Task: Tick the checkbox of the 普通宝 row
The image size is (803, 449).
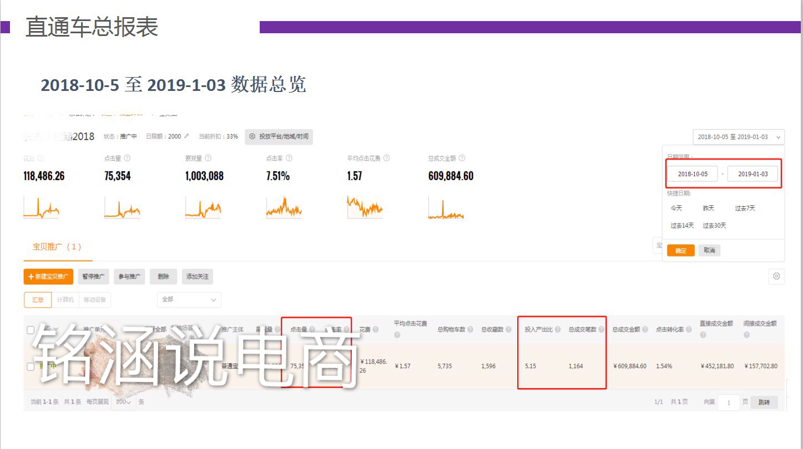Action: pyautogui.click(x=31, y=366)
